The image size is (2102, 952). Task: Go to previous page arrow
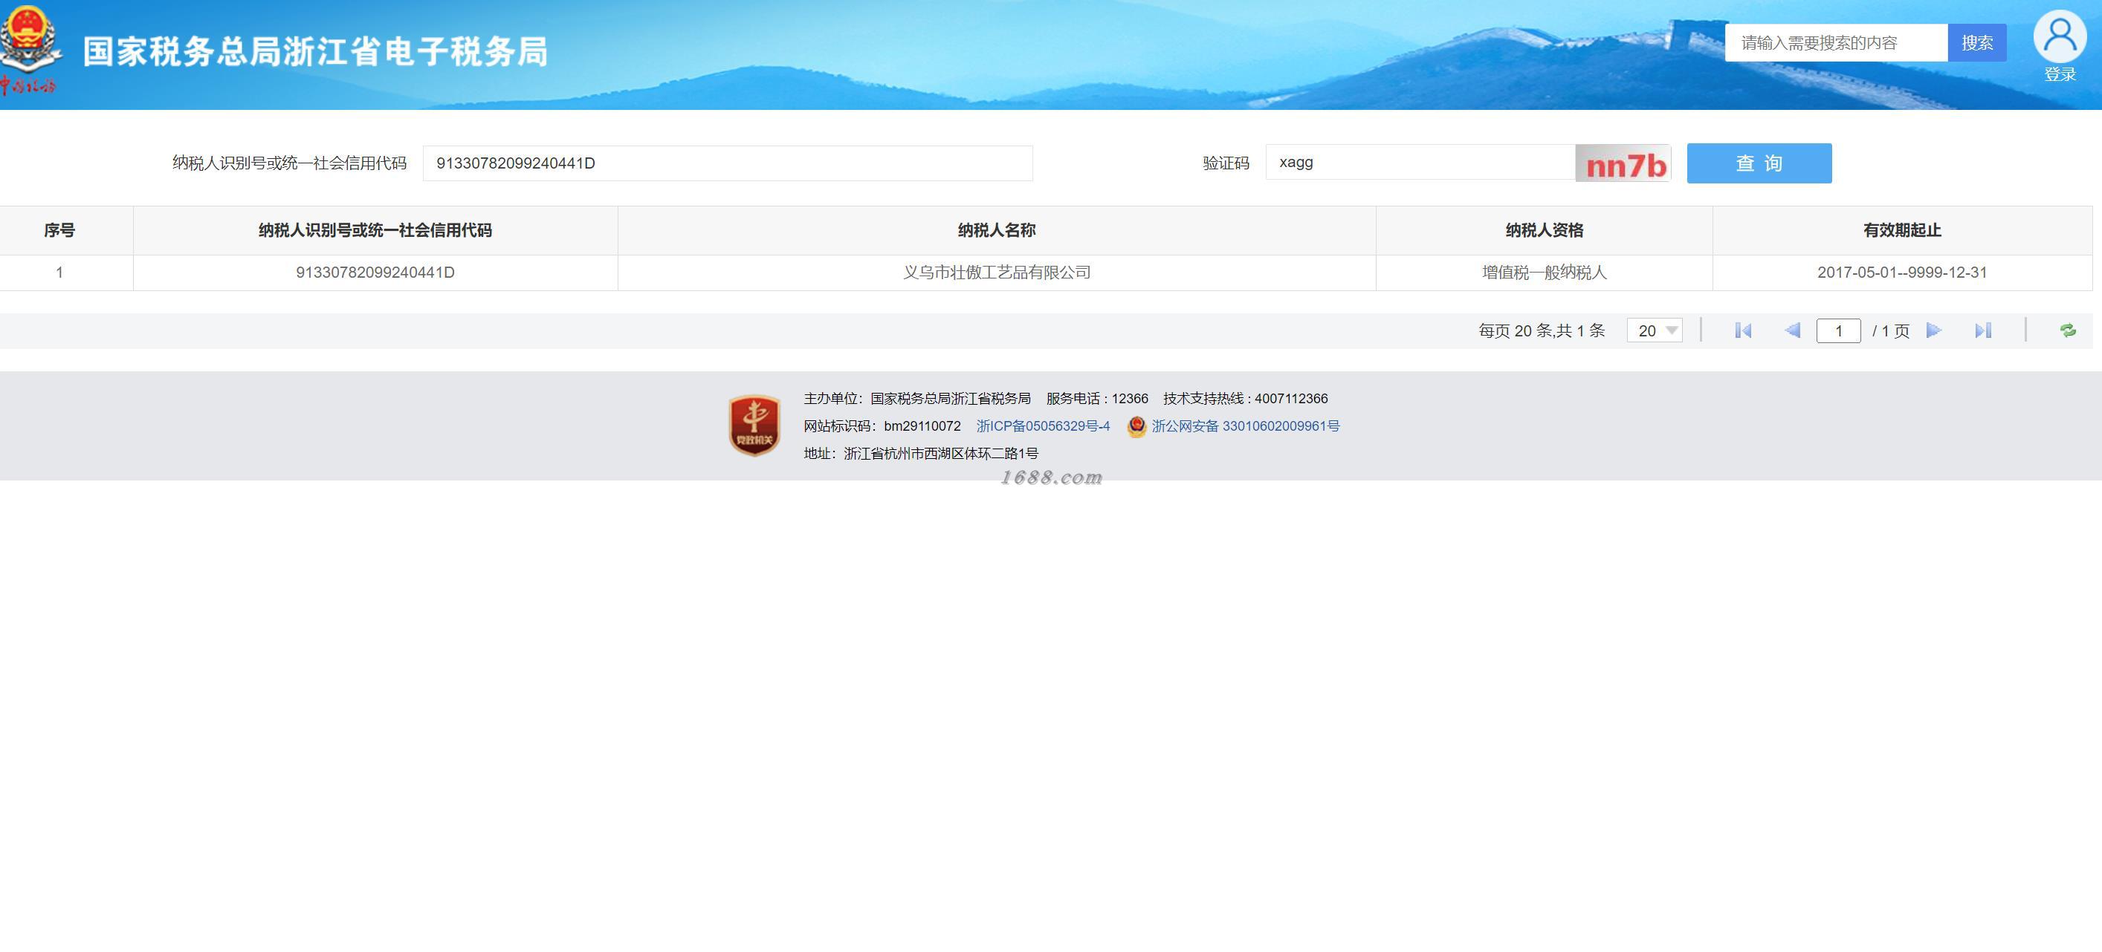[1792, 330]
